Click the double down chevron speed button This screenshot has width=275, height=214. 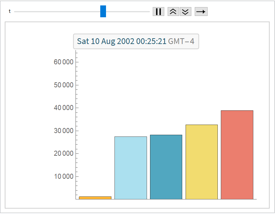tap(185, 12)
